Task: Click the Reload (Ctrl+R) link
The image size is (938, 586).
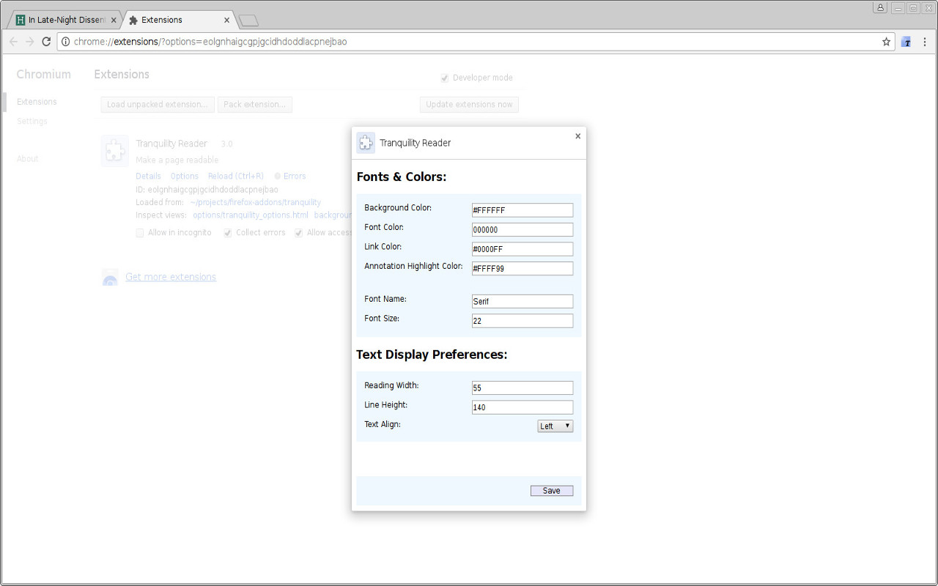Action: pos(236,177)
